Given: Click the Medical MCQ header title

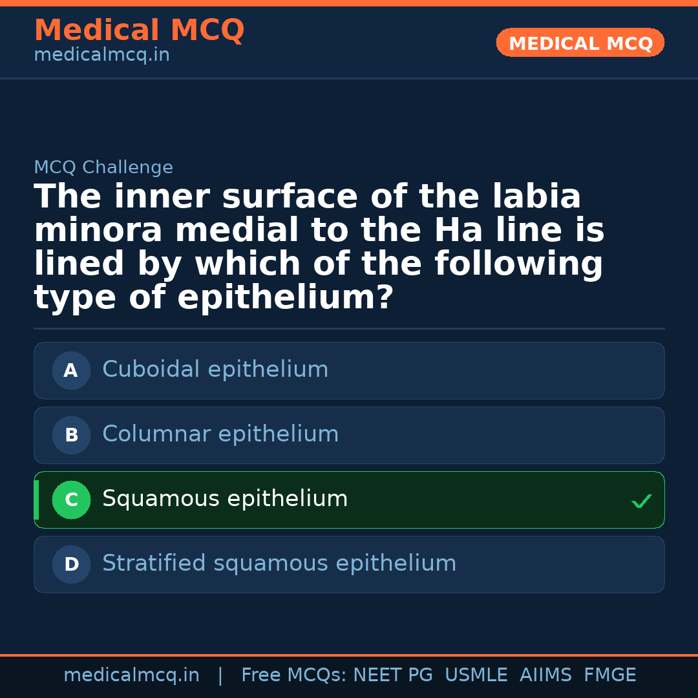Looking at the screenshot, I should 139,30.
